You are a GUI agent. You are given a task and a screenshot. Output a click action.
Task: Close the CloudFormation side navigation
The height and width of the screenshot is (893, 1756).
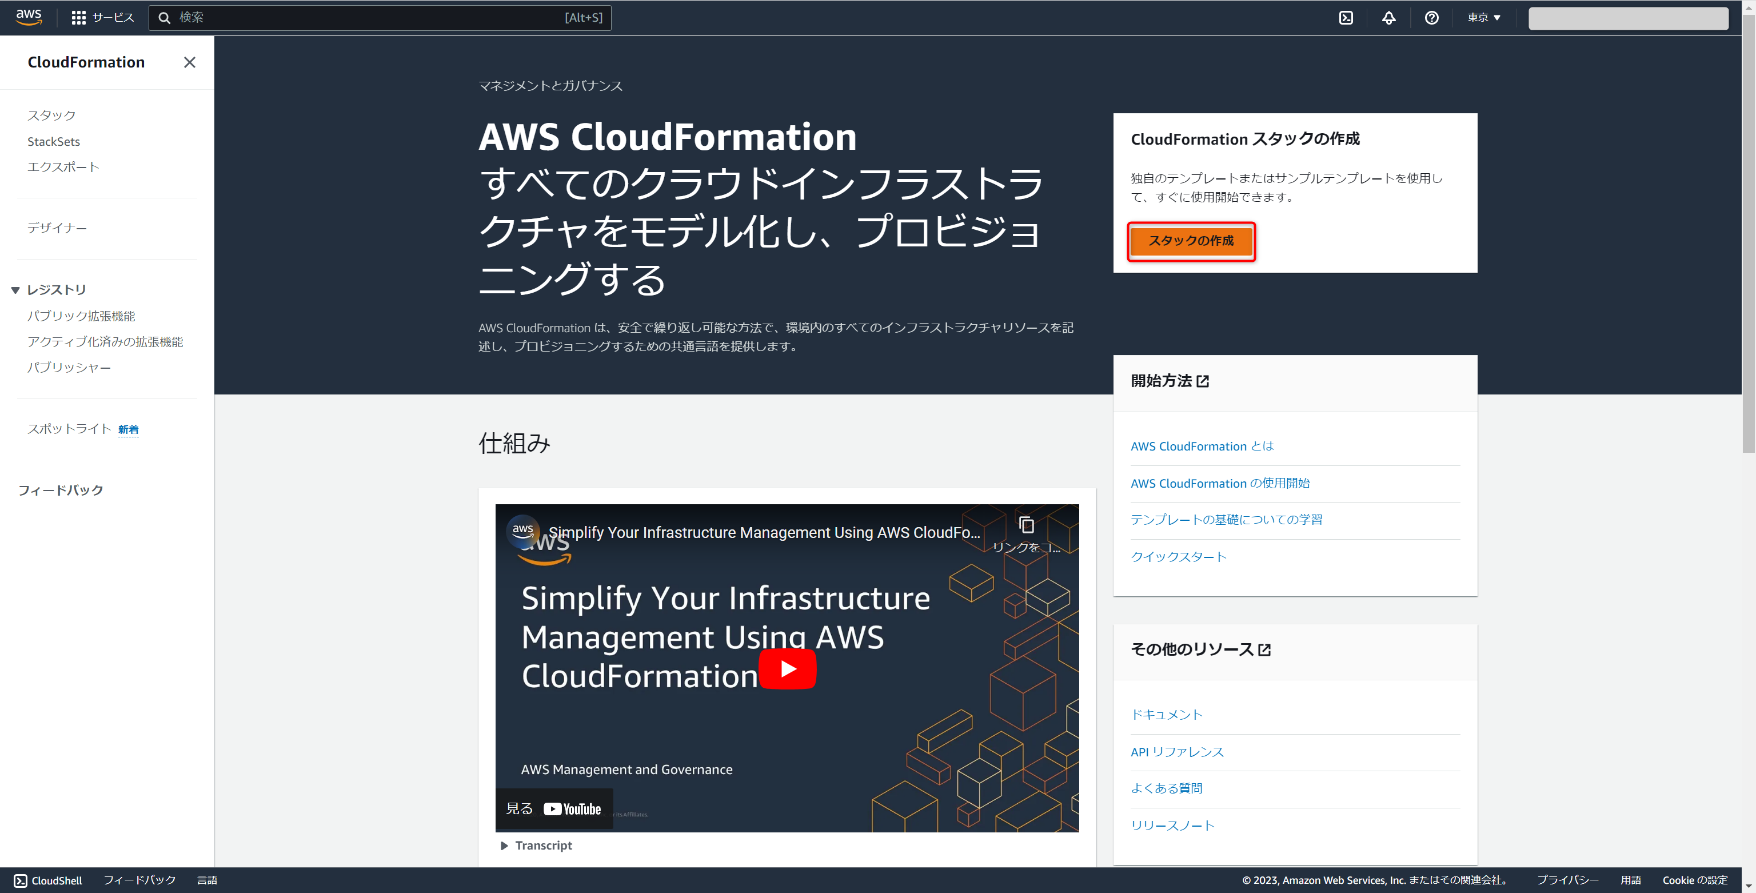tap(190, 62)
